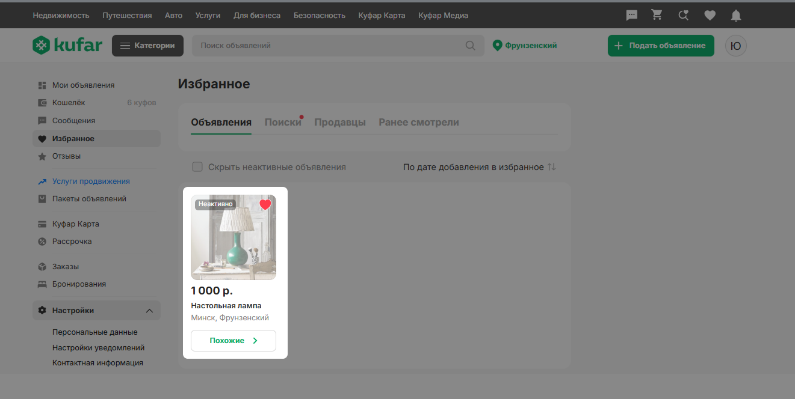Open Персональные данные settings
795x399 pixels.
pos(95,332)
